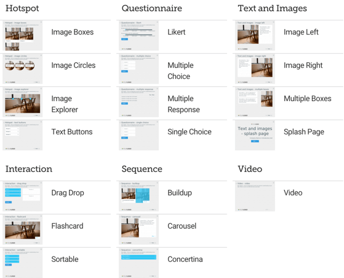
Task: Choose the Image Left template label
Action: (301, 32)
